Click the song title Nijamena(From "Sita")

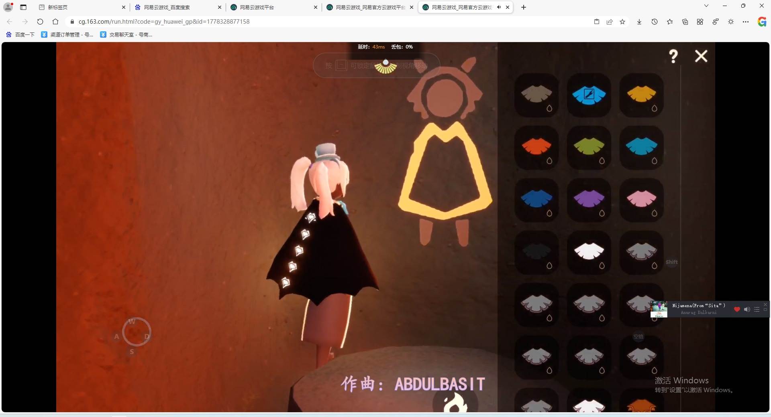pyautogui.click(x=699, y=306)
